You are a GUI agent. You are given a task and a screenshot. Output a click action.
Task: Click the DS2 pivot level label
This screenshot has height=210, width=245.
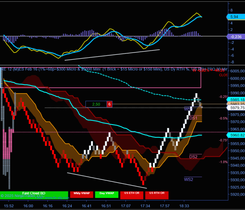[x=193, y=157]
